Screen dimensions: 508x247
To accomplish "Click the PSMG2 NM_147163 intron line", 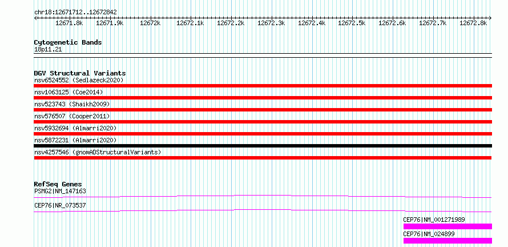I will (263, 196).
